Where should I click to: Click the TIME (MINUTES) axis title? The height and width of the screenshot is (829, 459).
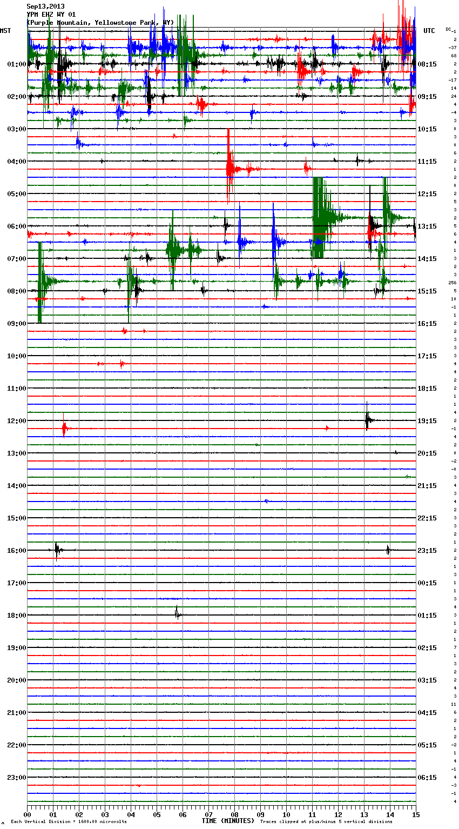228,821
